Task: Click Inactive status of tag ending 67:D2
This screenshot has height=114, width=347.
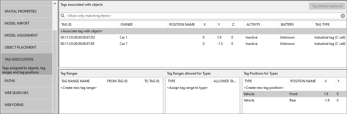Action: point(251,37)
